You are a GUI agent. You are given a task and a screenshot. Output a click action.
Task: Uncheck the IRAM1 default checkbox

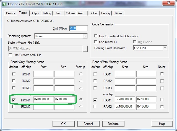[x=95, y=100]
